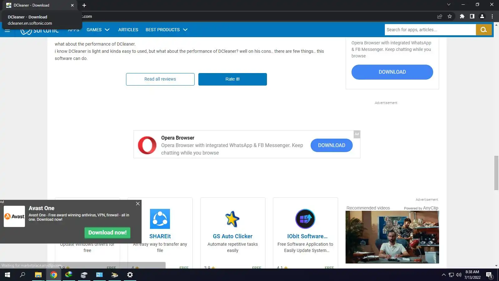Image resolution: width=499 pixels, height=281 pixels.
Task: Open the tab search chevron
Action: click(x=449, y=5)
